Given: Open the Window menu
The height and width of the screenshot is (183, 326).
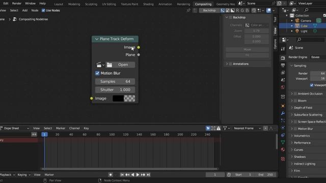Looking at the screenshot, I should (x=30, y=4).
